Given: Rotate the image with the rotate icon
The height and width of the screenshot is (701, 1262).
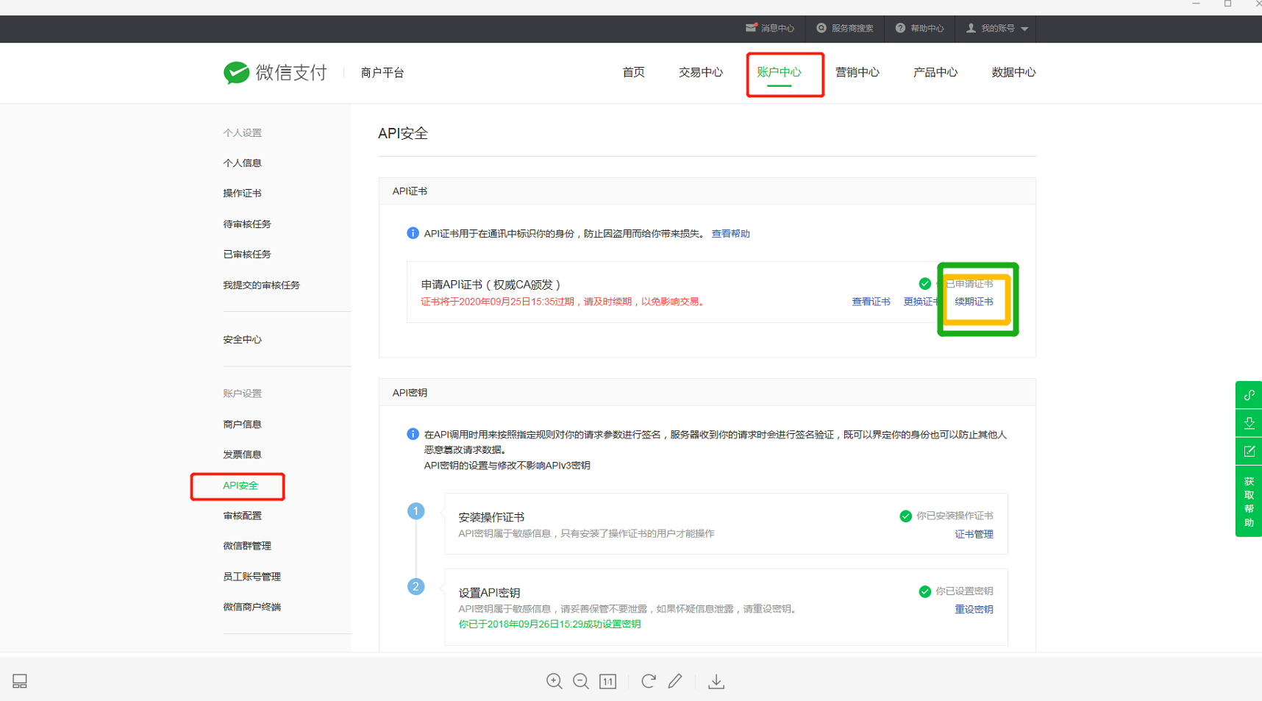Looking at the screenshot, I should [648, 681].
